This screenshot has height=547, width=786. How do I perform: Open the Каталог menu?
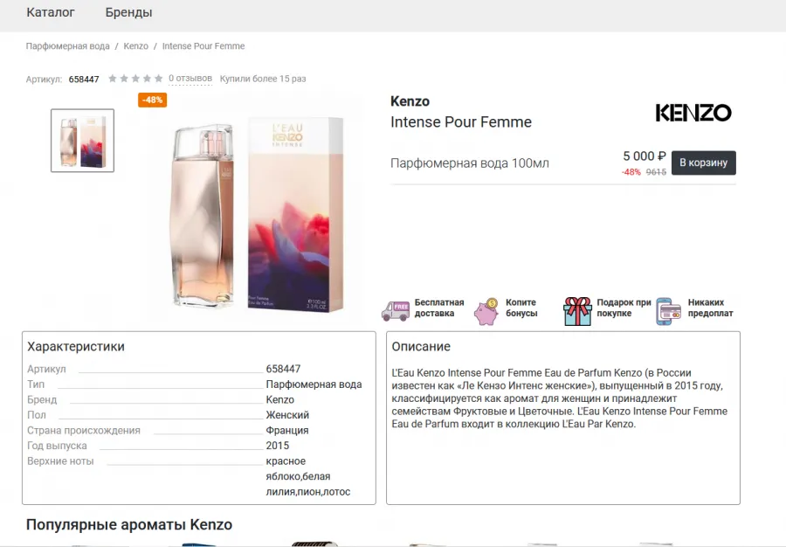coord(50,12)
